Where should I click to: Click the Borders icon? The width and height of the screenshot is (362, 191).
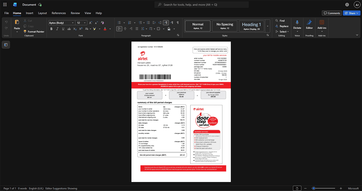[158, 29]
